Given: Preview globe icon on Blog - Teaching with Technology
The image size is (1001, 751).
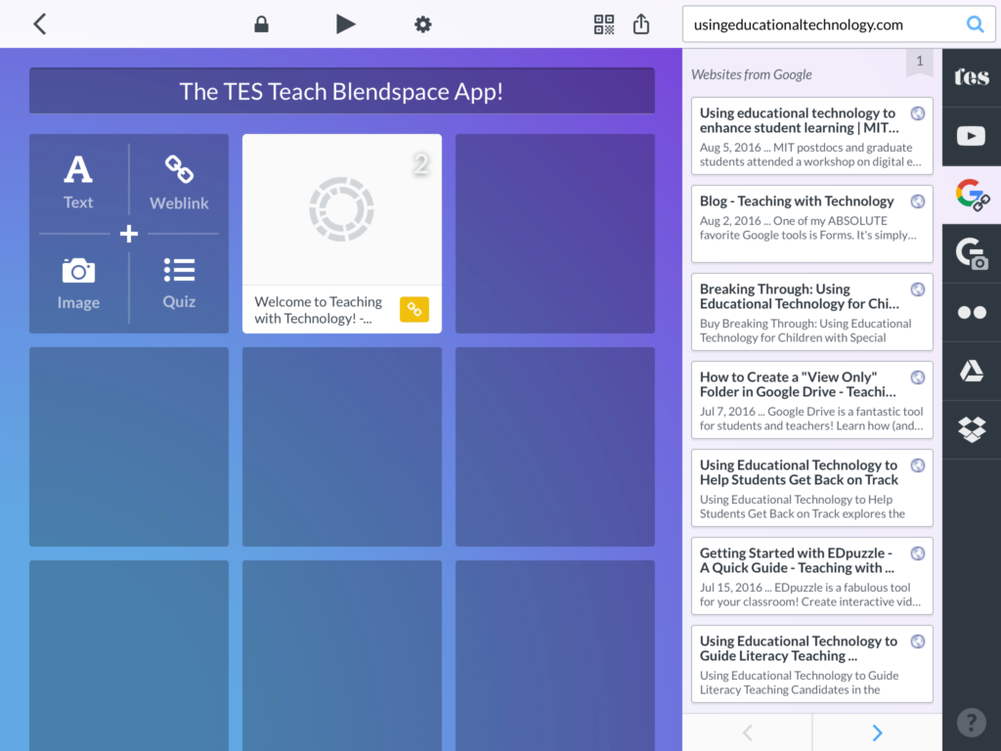Looking at the screenshot, I should [x=917, y=201].
